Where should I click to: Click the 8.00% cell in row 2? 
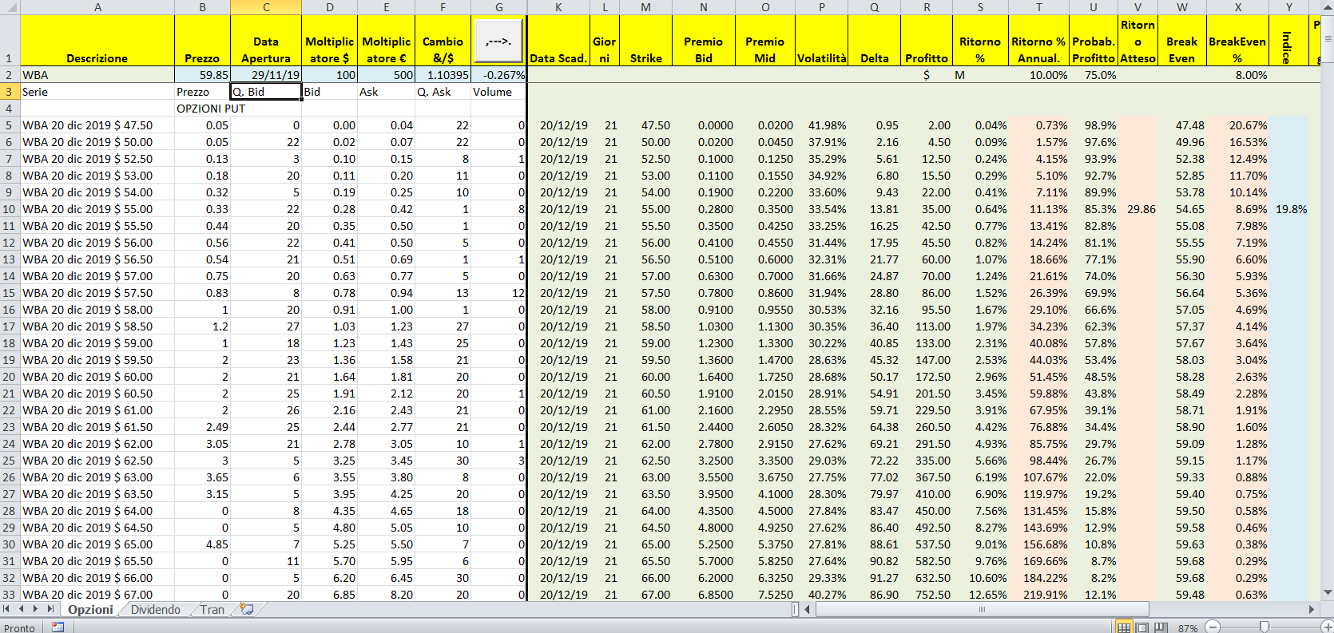1237,75
